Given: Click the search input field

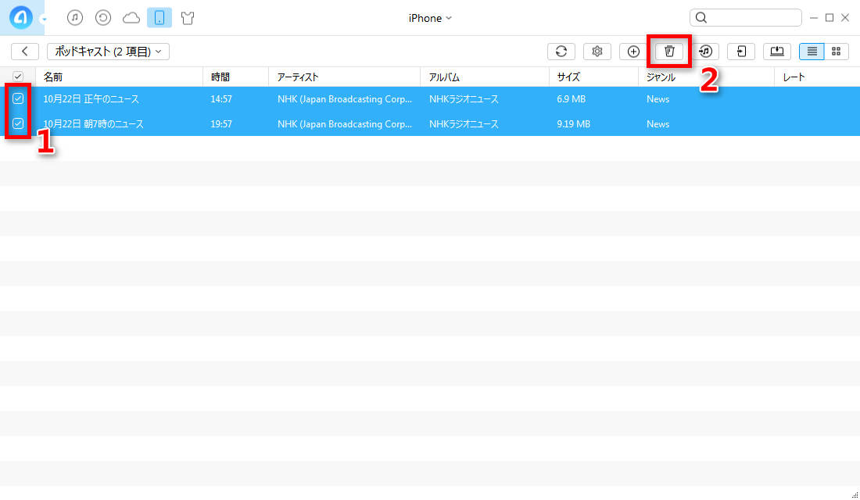Looking at the screenshot, I should pos(745,17).
